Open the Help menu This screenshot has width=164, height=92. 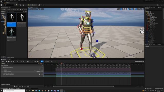(29, 1)
